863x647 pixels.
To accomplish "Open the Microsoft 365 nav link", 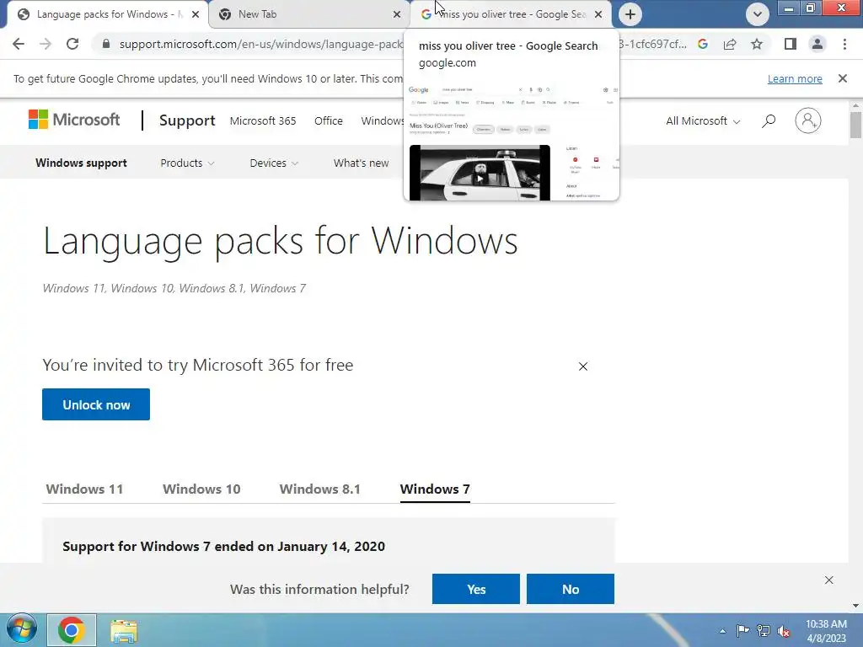I will tap(263, 121).
